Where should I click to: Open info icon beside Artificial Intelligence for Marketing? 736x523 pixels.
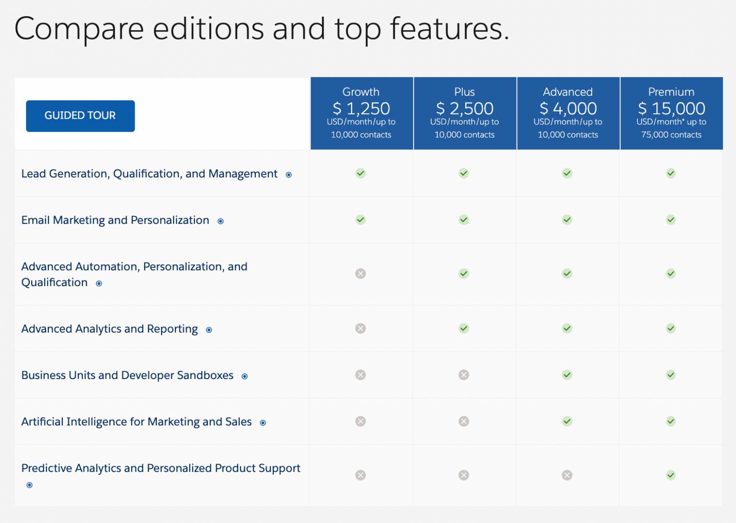pyautogui.click(x=263, y=423)
